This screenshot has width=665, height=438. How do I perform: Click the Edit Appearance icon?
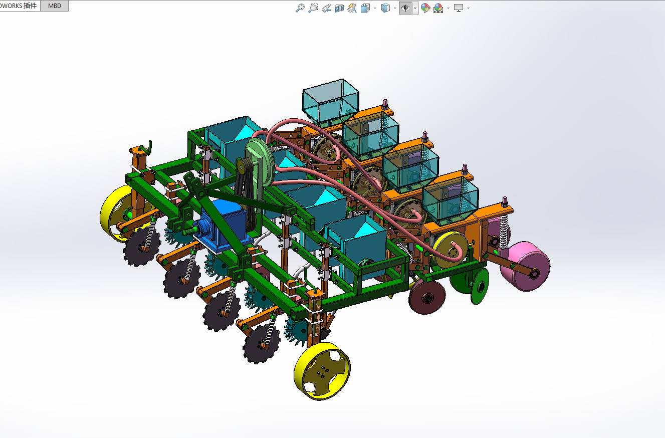coord(425,8)
